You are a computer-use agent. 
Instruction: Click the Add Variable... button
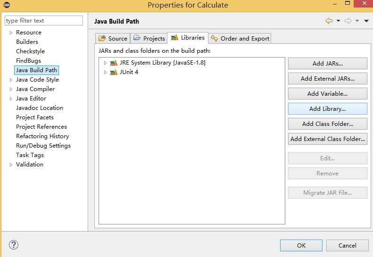[x=328, y=94]
